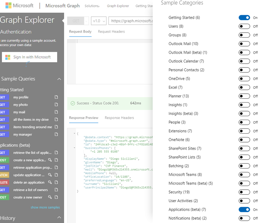The width and height of the screenshot is (272, 223).
Task: Open docs icon for update application
Action: (x=56, y=175)
